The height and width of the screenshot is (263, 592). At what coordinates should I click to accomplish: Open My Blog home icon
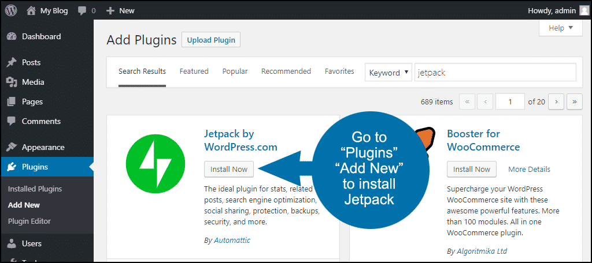(x=31, y=10)
